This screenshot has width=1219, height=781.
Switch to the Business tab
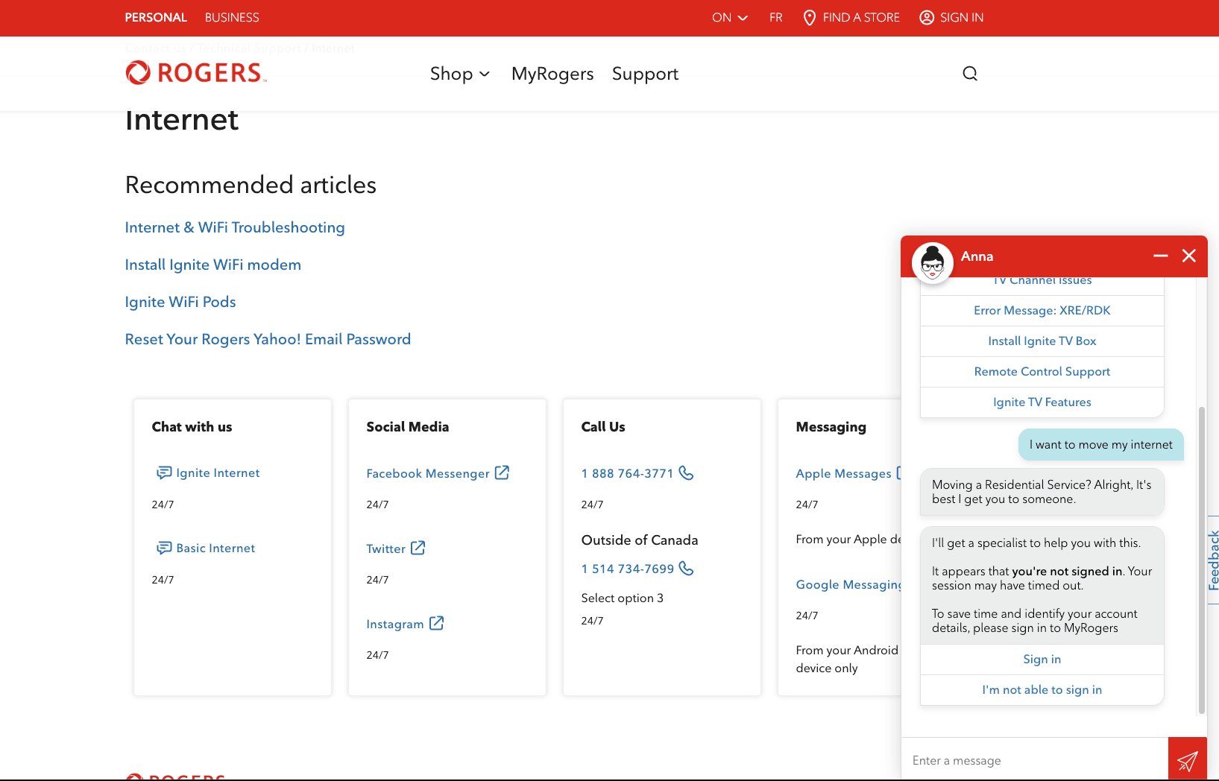(232, 17)
